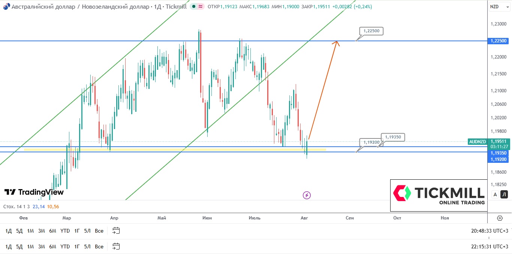
Task: Click the 1,21000 price axis value
Action: point(499,90)
